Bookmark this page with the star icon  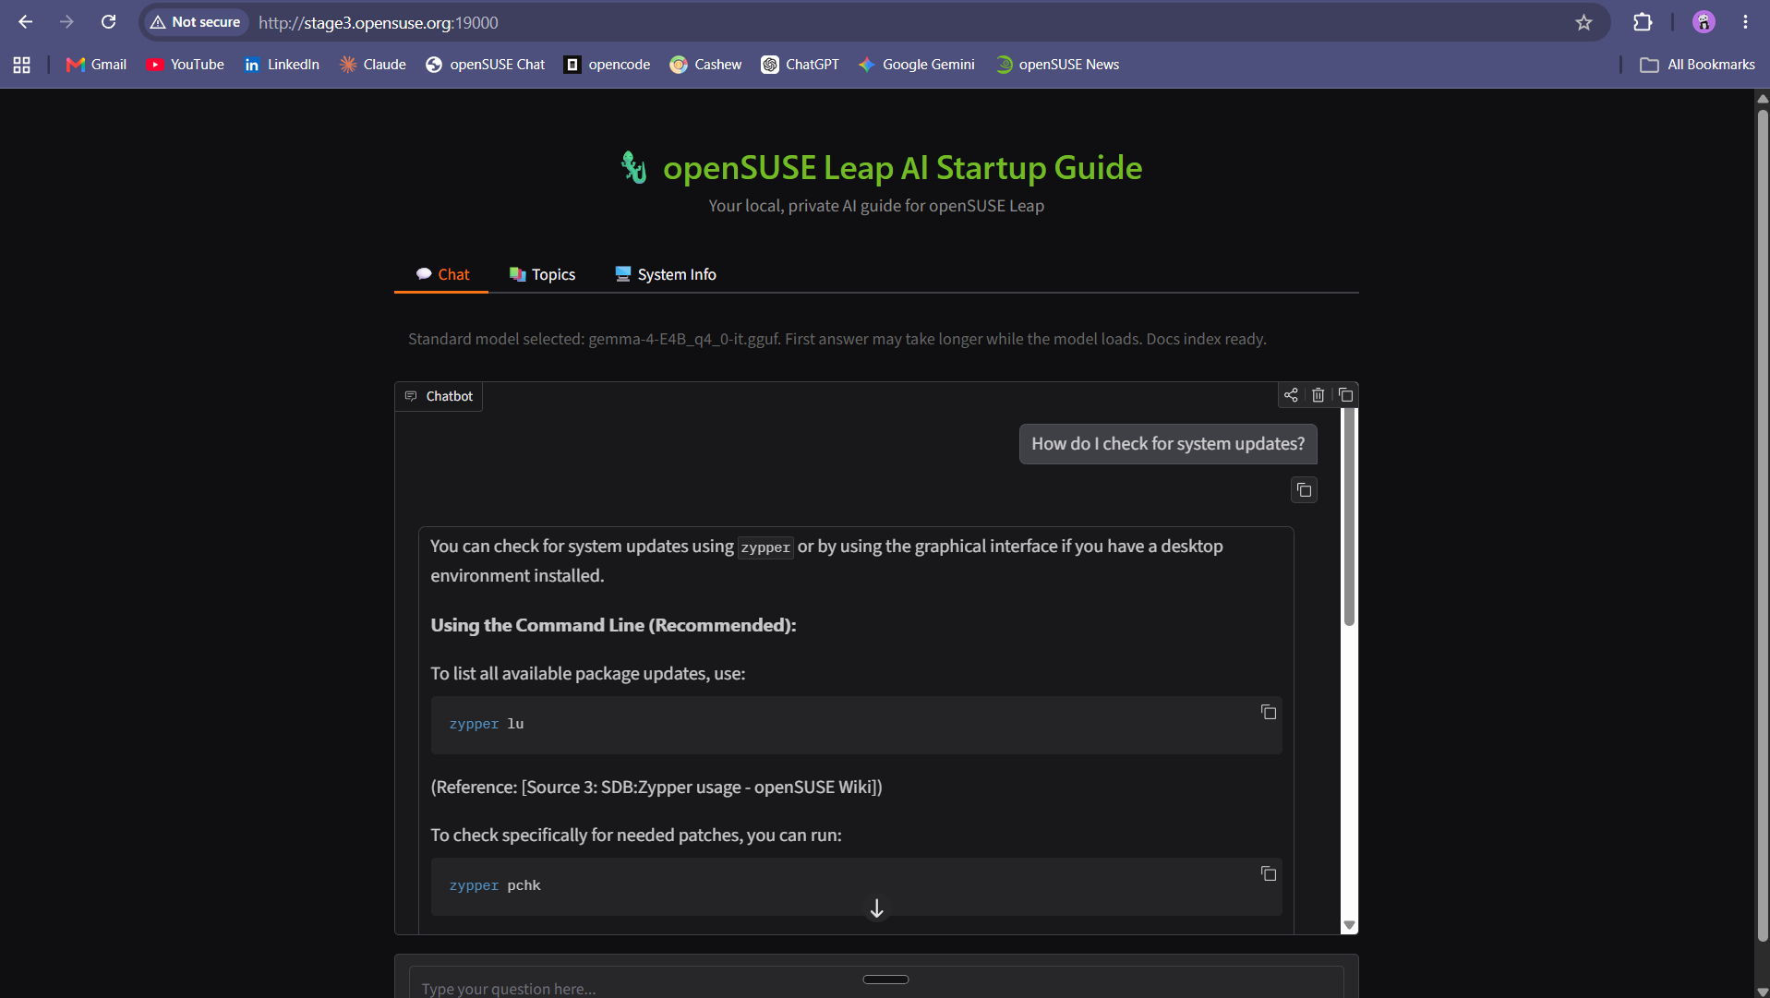(x=1584, y=22)
